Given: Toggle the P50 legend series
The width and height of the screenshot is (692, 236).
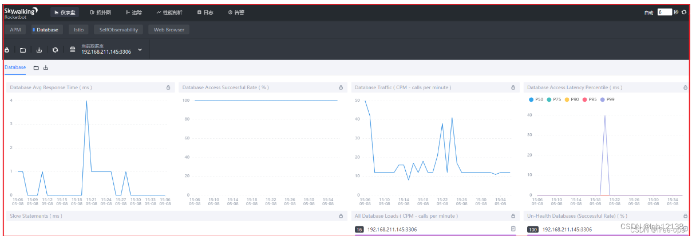Looking at the screenshot, I should 536,99.
